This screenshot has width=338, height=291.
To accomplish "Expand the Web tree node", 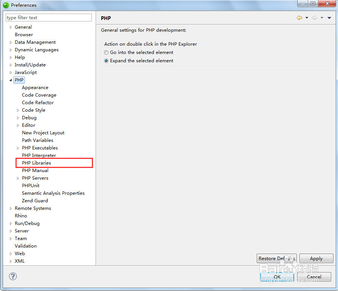I will pyautogui.click(x=11, y=254).
